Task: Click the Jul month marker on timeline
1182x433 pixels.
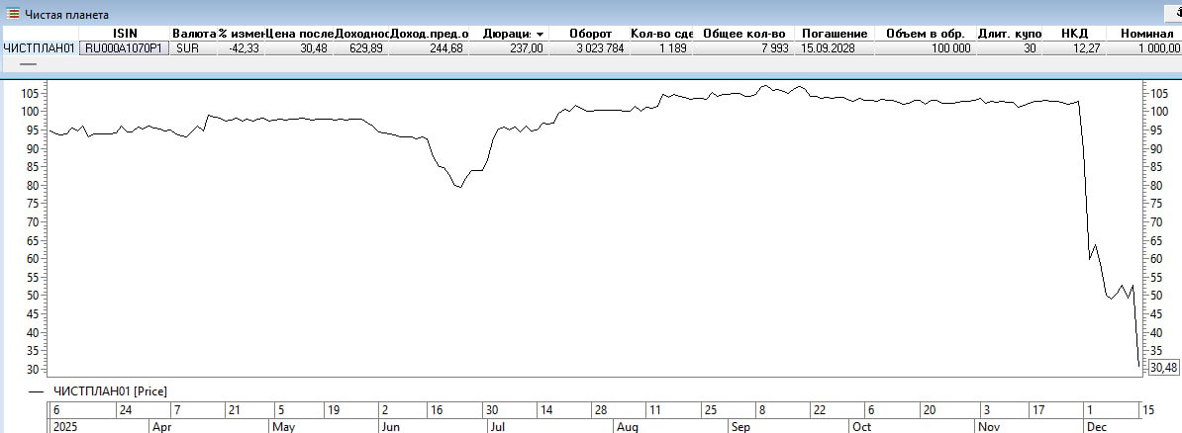Action: click(498, 427)
